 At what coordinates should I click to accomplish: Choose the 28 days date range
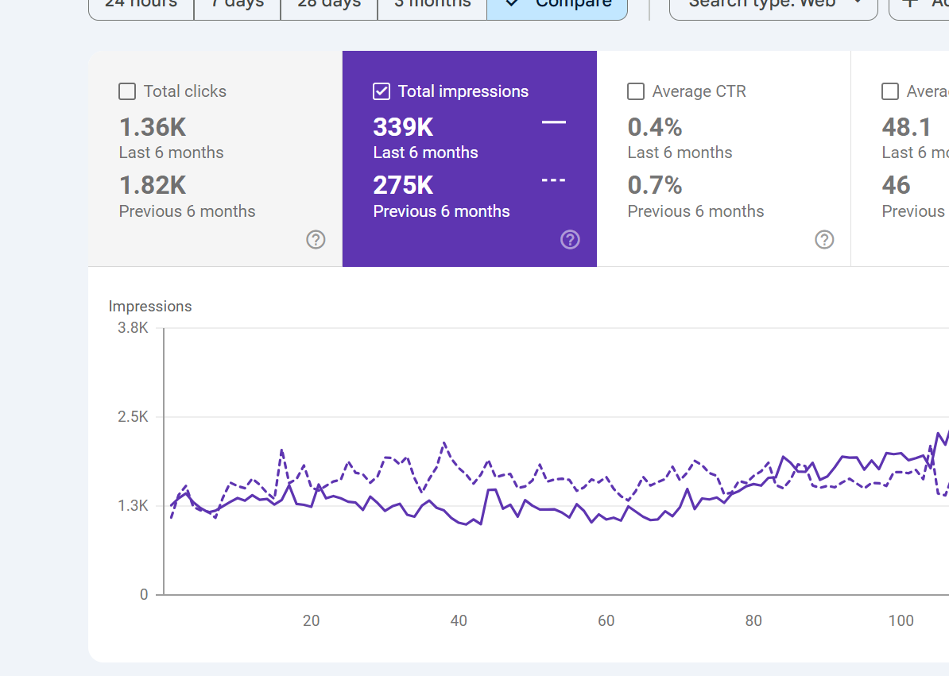[328, 5]
